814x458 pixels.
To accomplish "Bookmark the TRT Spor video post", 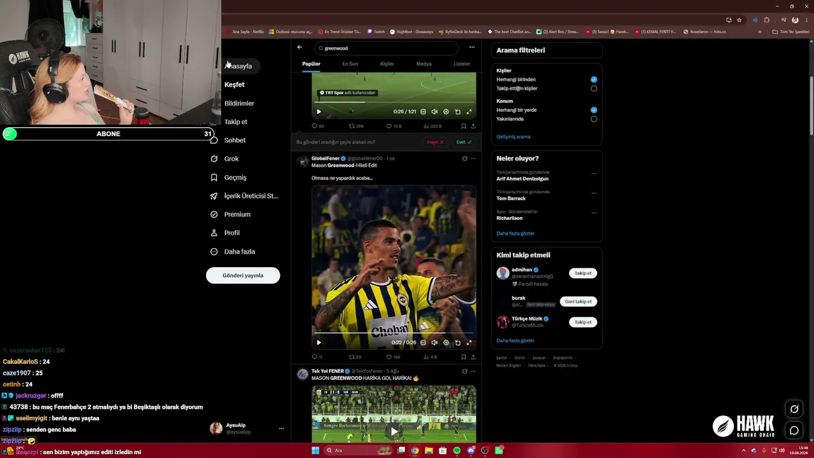I will [464, 126].
